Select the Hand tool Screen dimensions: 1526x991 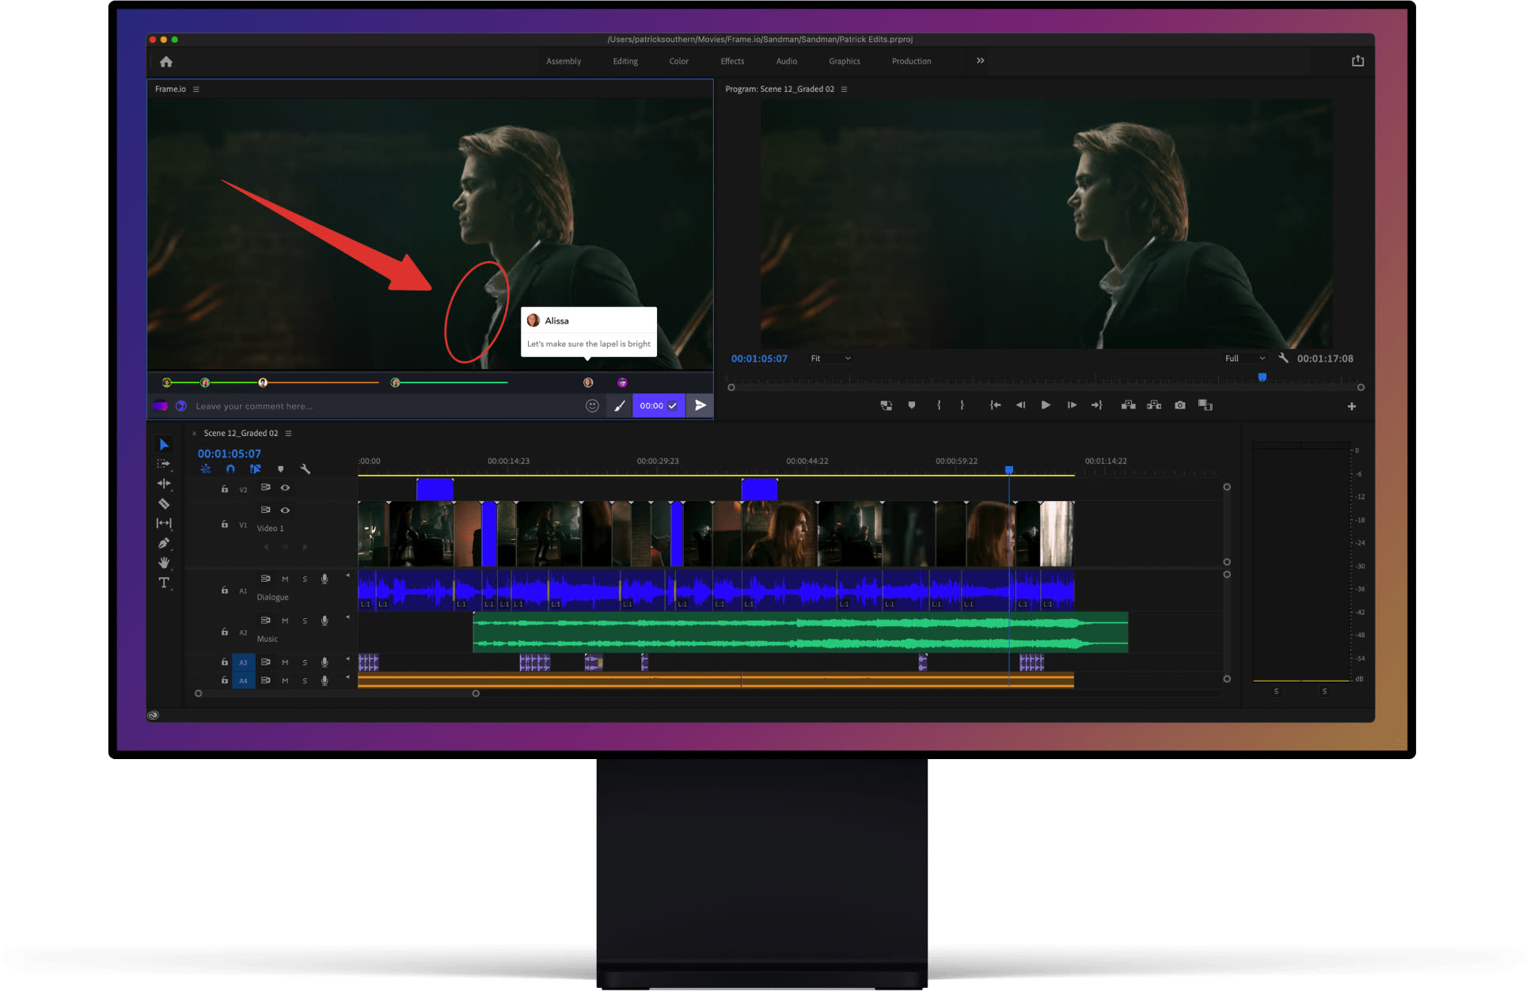click(164, 563)
